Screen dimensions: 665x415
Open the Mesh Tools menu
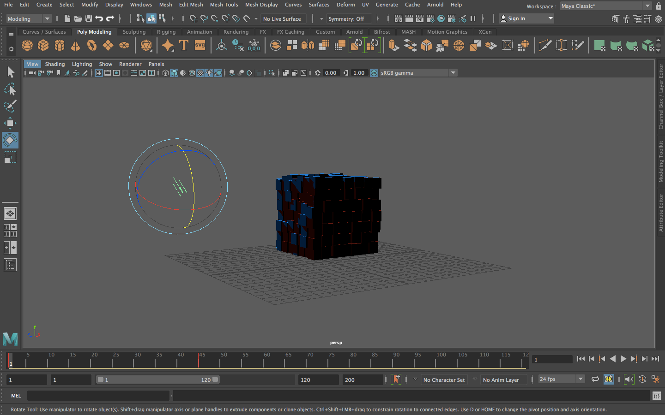tap(224, 5)
